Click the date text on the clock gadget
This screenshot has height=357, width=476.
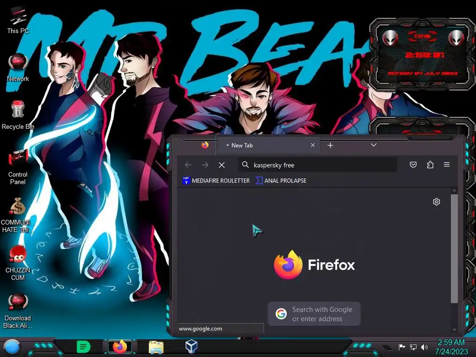click(422, 73)
